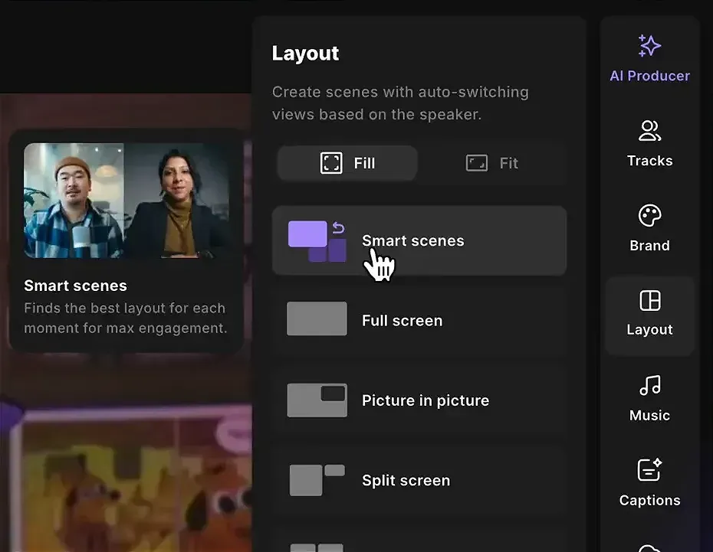Click the partially visible layout option at bottom
Image resolution: width=713 pixels, height=552 pixels.
click(317, 546)
